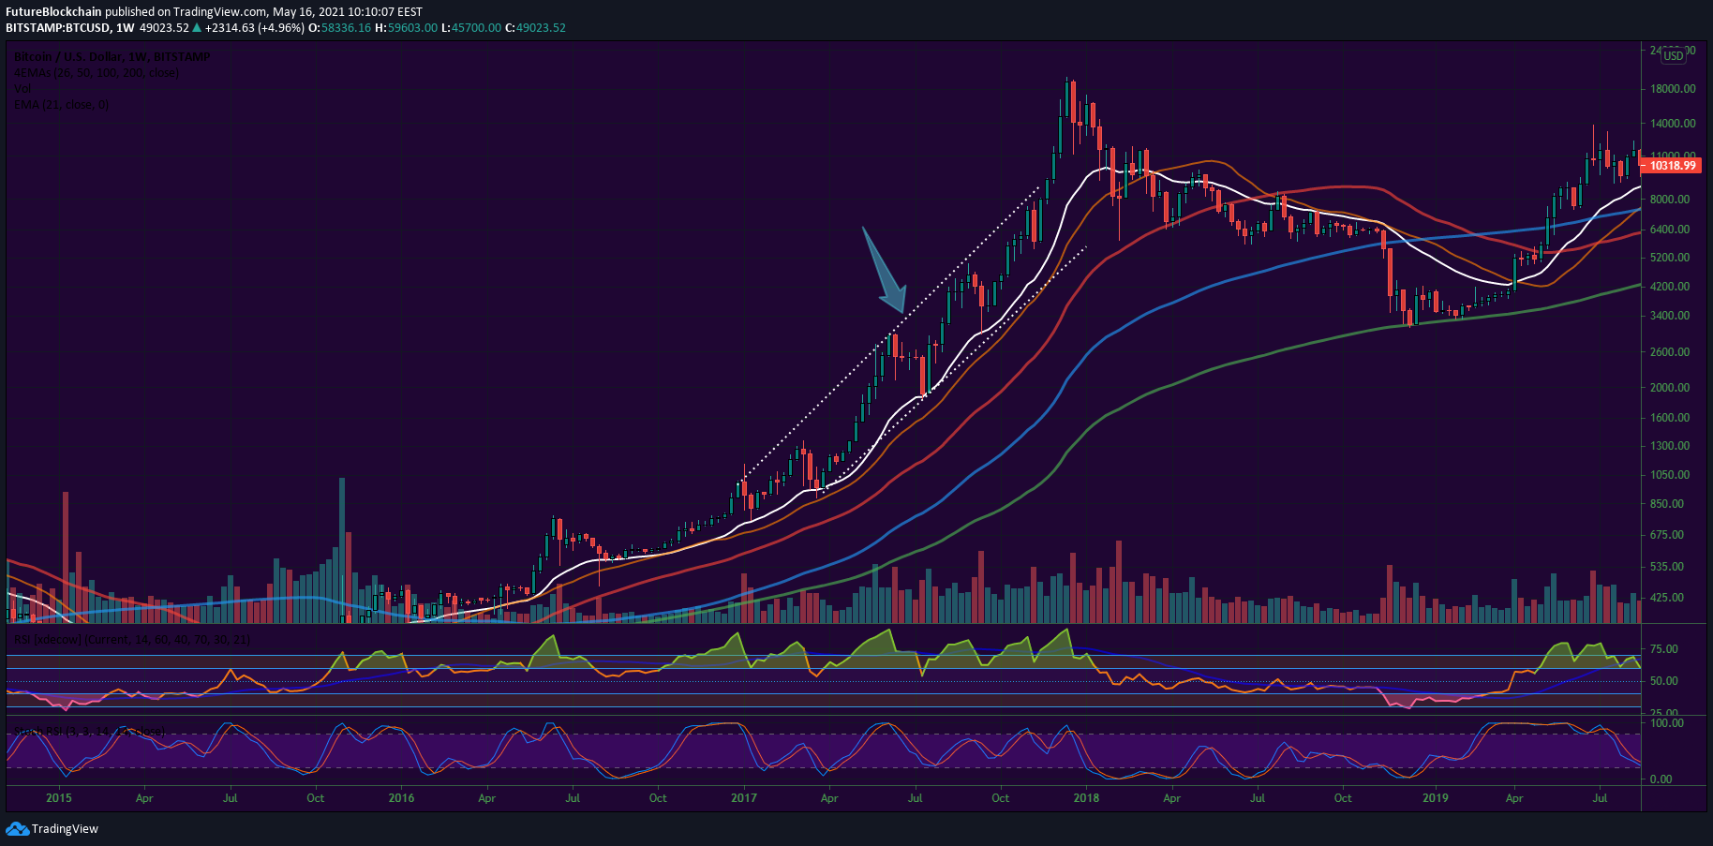Click the 2019 year label on time axis
The height and width of the screenshot is (846, 1713).
(x=1436, y=798)
